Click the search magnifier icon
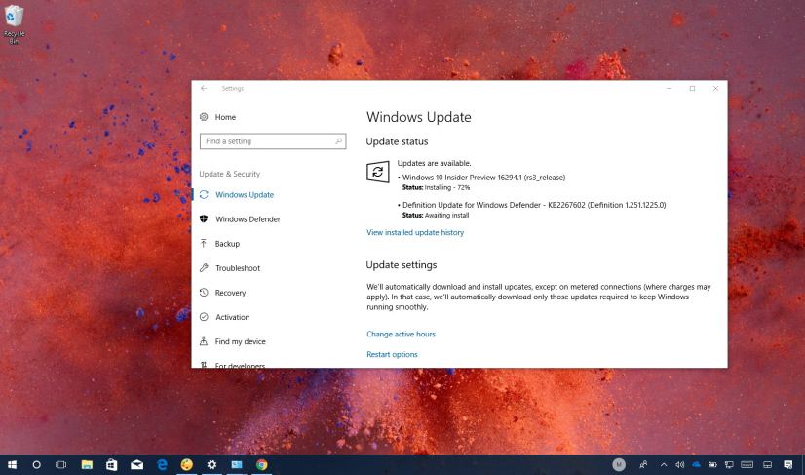The image size is (805, 475). (339, 140)
